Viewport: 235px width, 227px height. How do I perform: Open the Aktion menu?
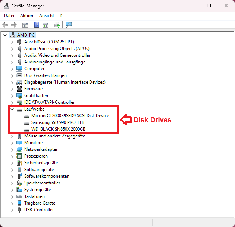[x=26, y=16]
